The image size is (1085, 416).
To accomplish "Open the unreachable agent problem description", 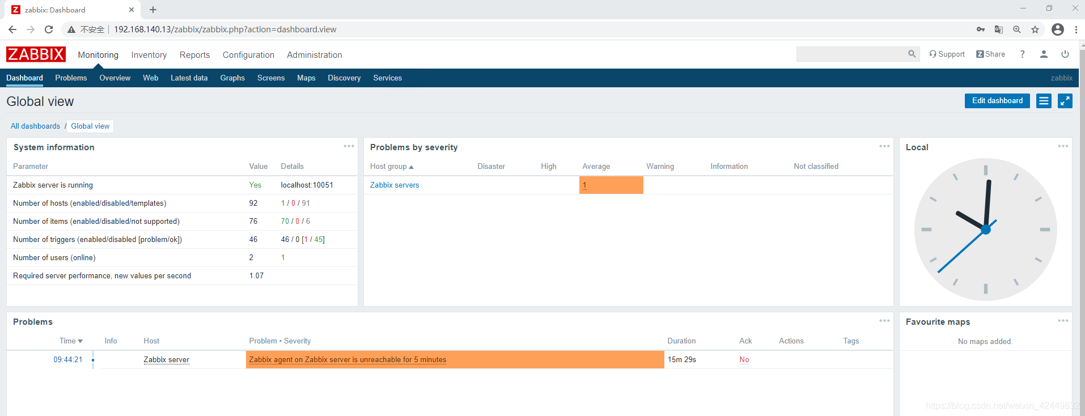I will pyautogui.click(x=347, y=360).
